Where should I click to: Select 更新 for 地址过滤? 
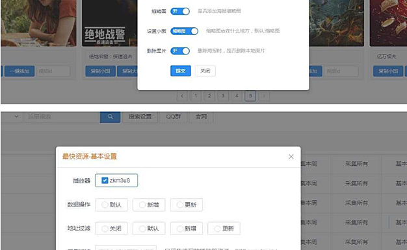[x=224, y=229]
